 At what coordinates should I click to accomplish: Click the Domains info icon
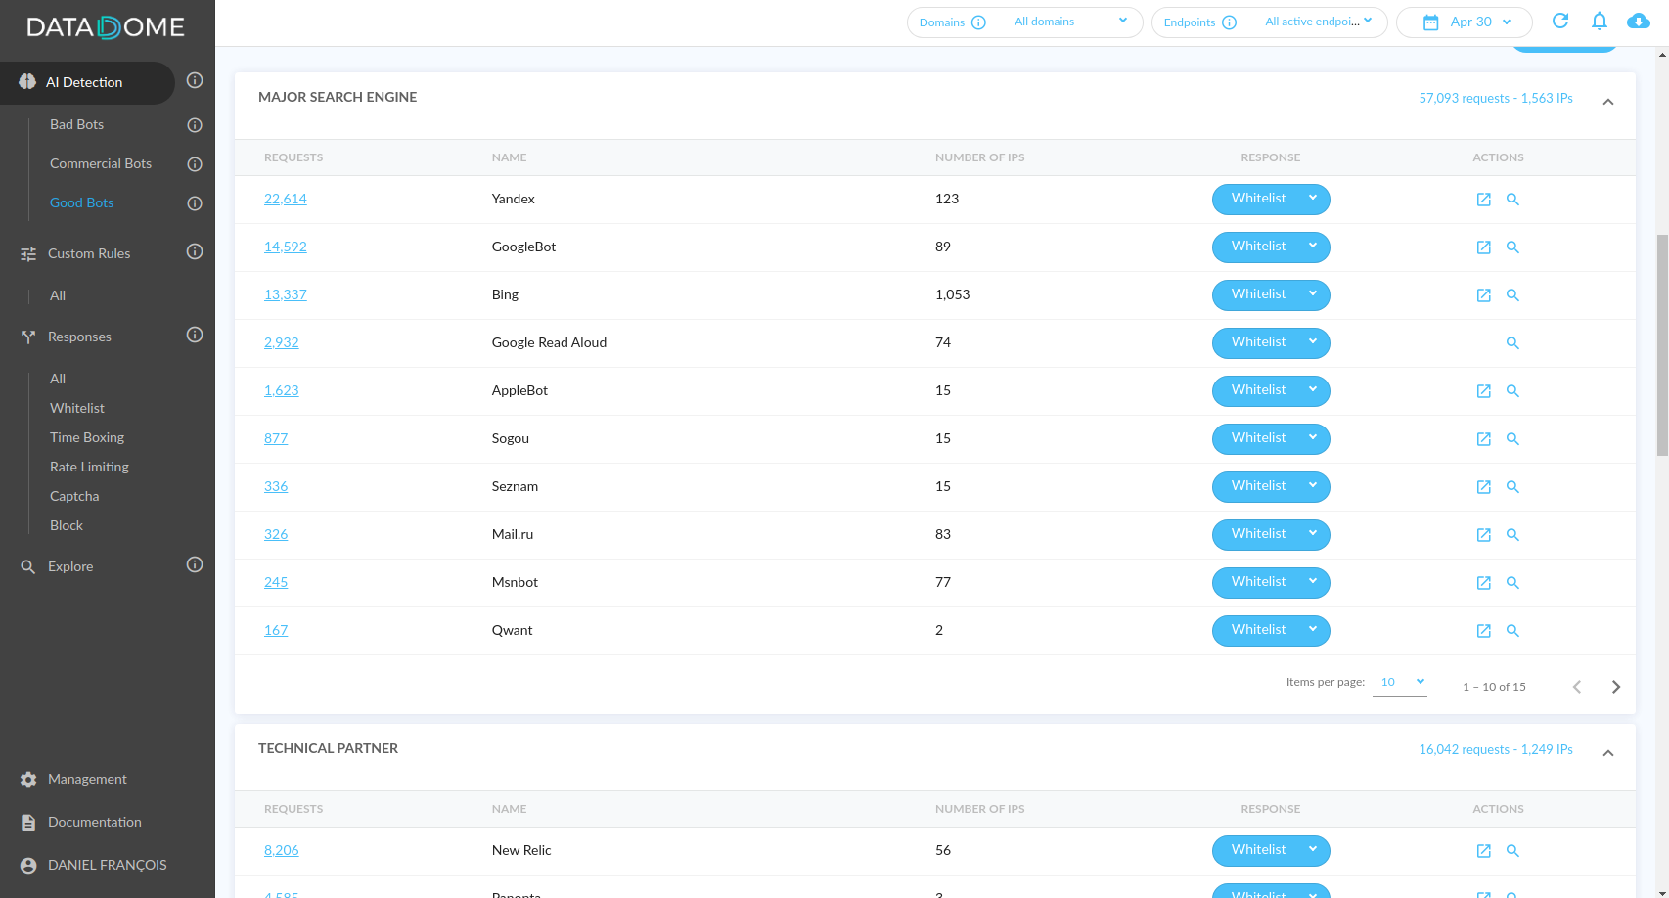(978, 22)
